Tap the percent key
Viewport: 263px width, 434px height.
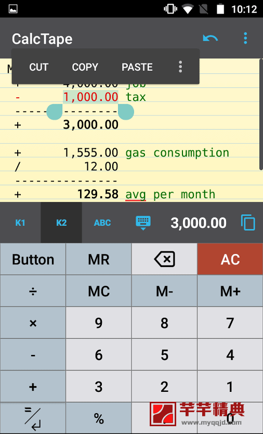tap(99, 418)
